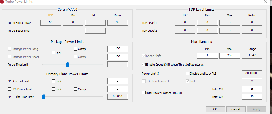Screen dimensions: 272x114
Task: Click the TDP Level 1 Ratio value
Action: click(252, 23)
